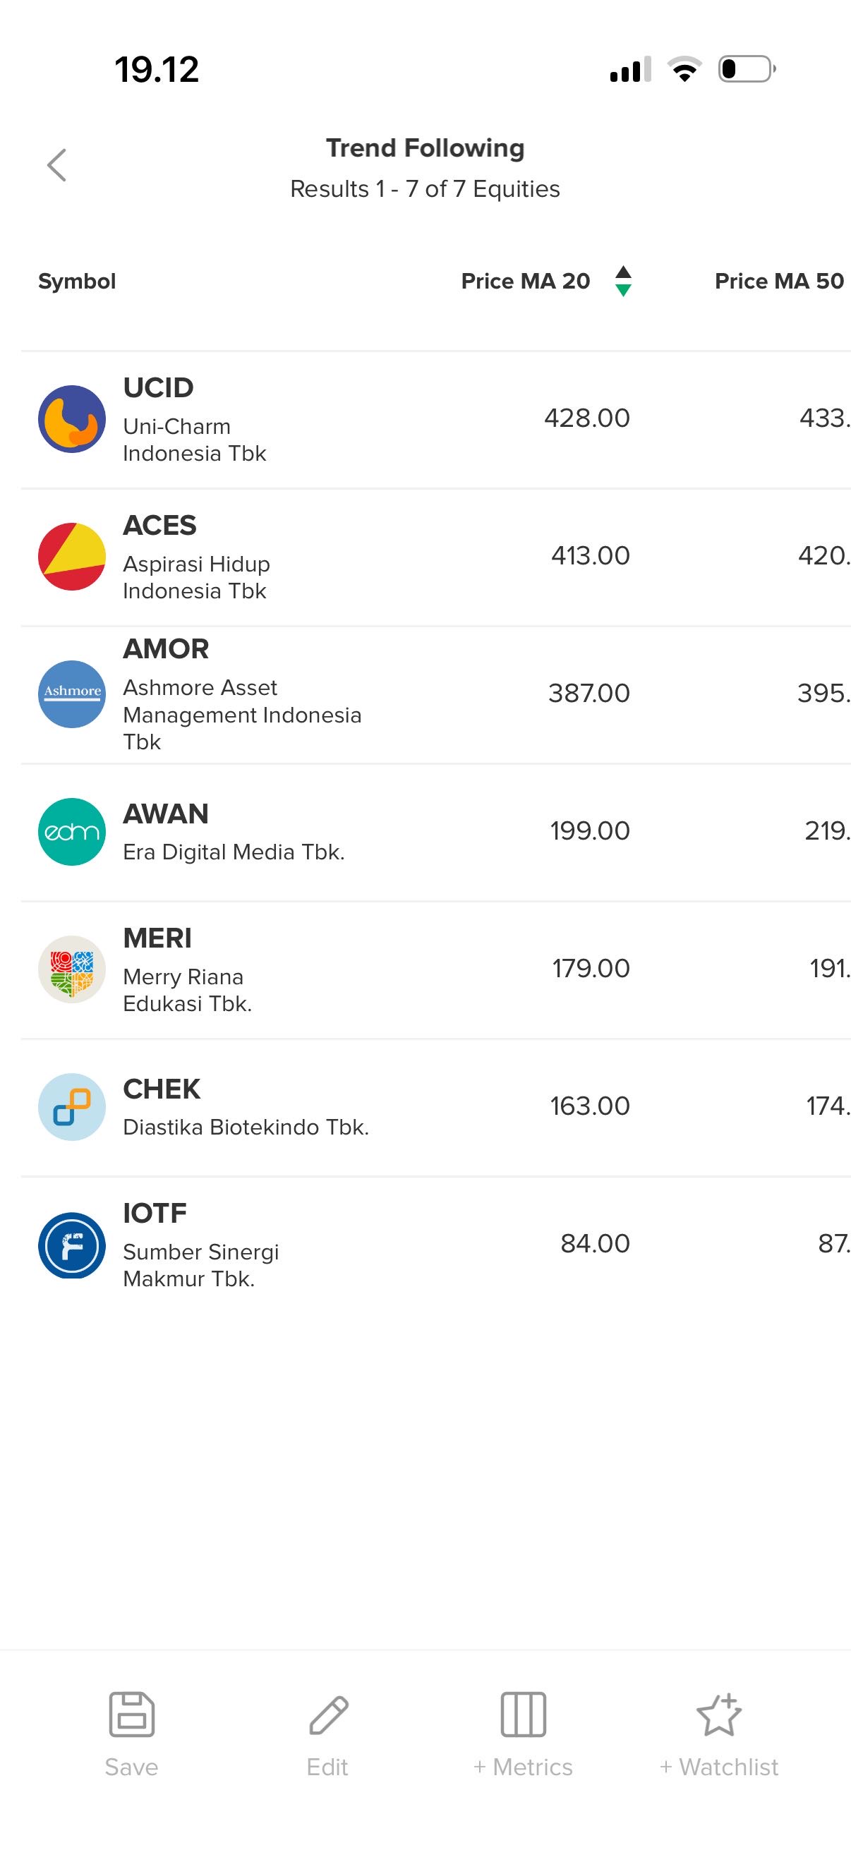
Task: Tap the 199.00 AWAN price value
Action: [590, 831]
